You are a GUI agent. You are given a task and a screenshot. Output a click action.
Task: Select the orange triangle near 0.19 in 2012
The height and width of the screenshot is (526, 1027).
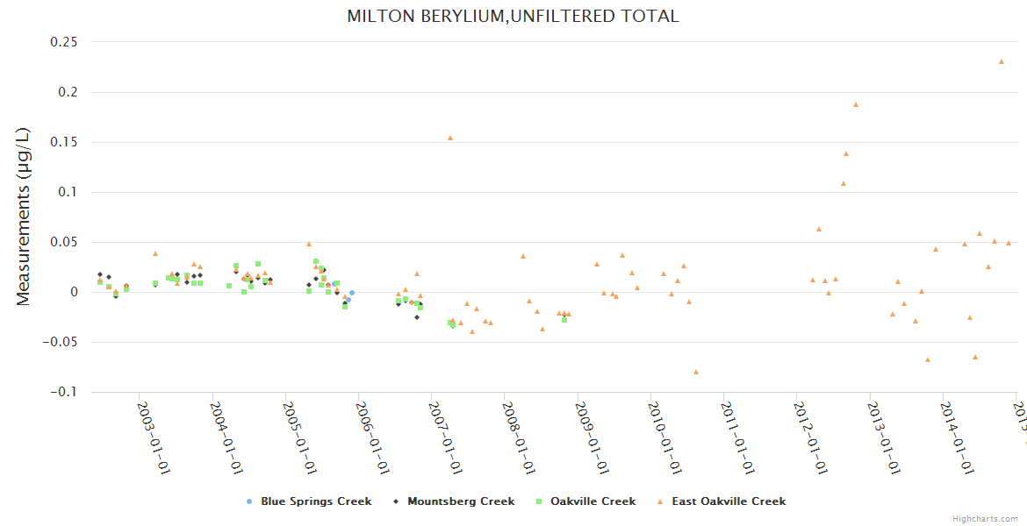tap(856, 104)
